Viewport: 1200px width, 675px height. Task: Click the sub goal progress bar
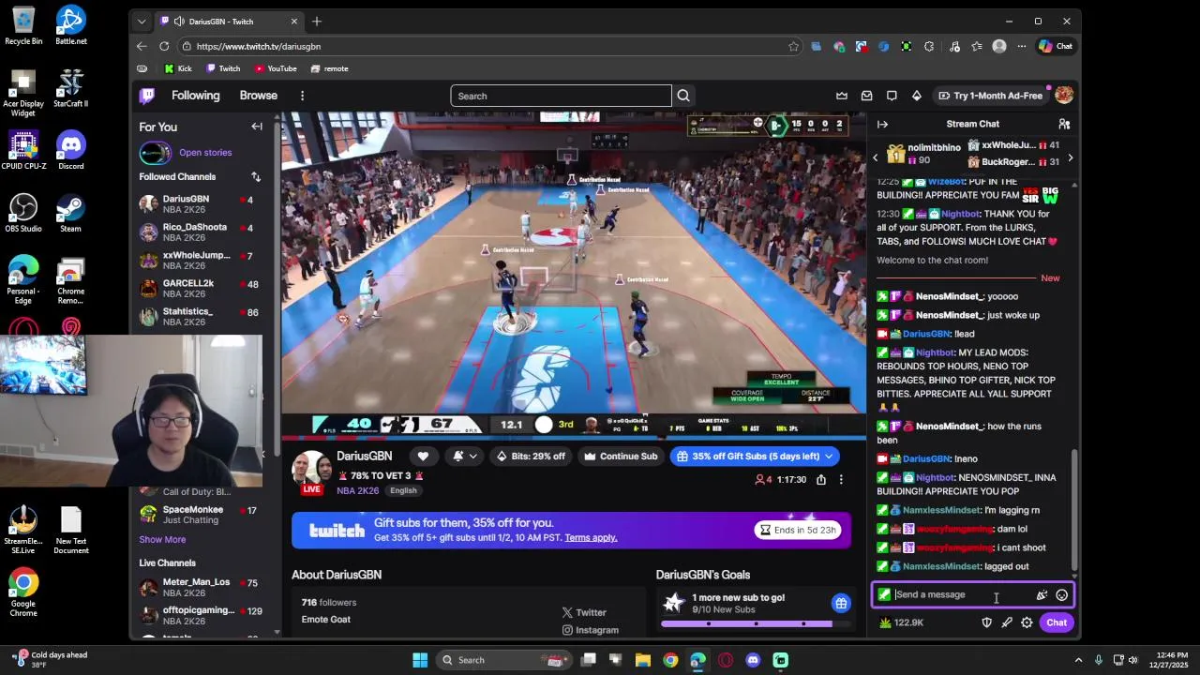pos(755,623)
